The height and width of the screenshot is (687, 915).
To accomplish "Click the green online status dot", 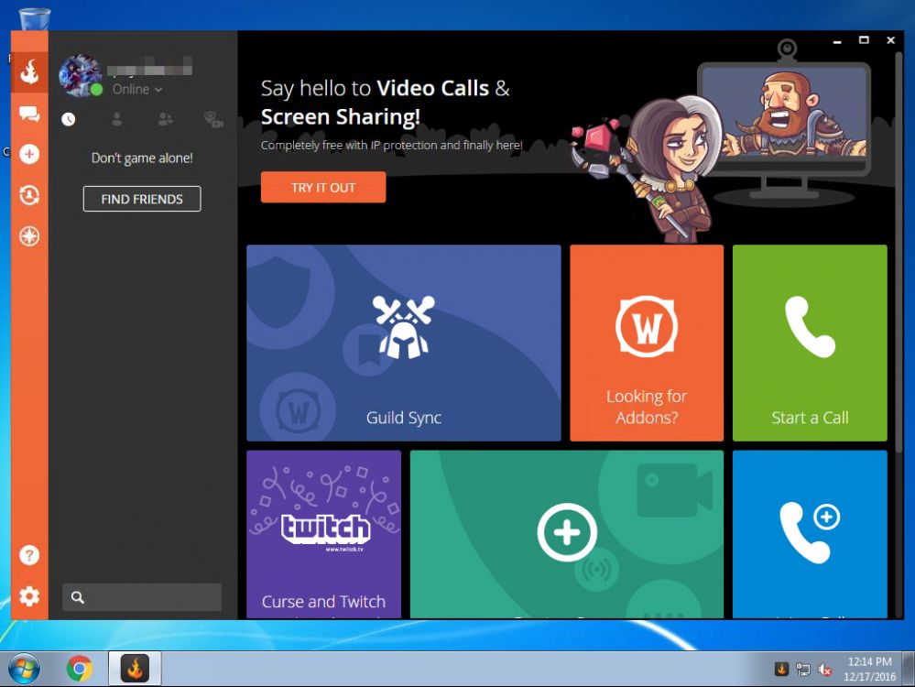I will tap(97, 89).
